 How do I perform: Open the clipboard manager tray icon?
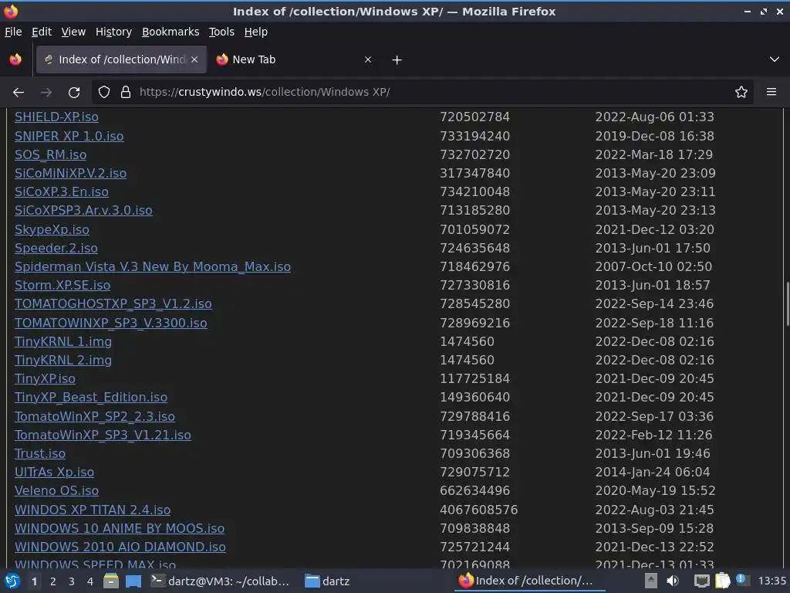(722, 581)
